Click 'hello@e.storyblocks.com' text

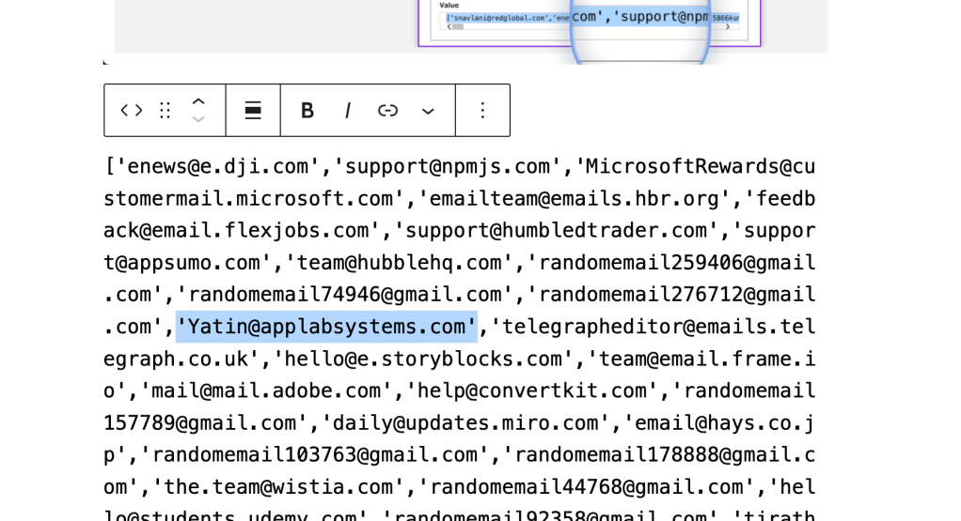(x=423, y=359)
